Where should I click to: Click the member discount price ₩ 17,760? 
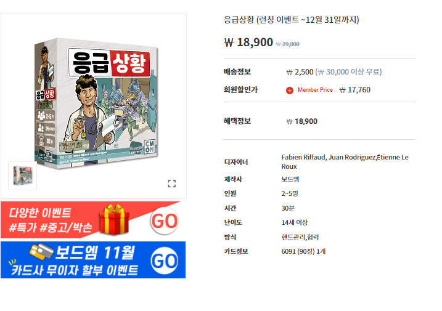(x=355, y=90)
